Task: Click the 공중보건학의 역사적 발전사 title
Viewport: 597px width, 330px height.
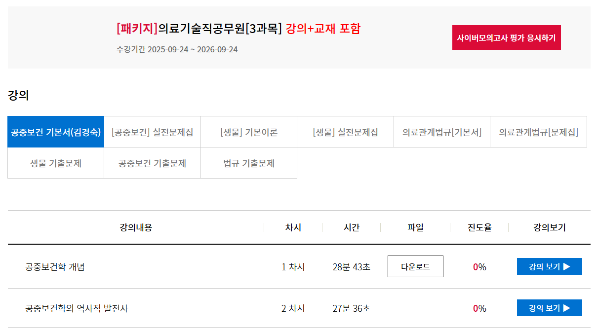Action: click(77, 309)
